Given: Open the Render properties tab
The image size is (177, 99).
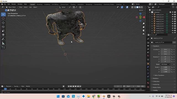Looking at the screenshot, I should [148, 43].
